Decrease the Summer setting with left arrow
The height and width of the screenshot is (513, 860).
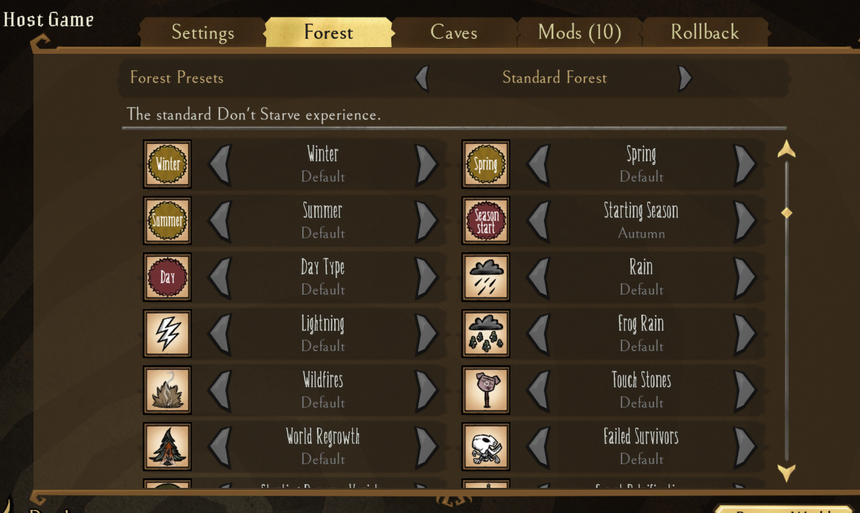(220, 221)
